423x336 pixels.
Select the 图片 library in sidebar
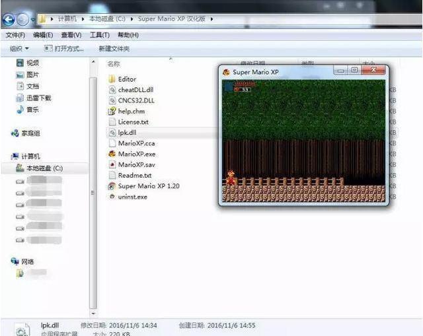[32, 75]
